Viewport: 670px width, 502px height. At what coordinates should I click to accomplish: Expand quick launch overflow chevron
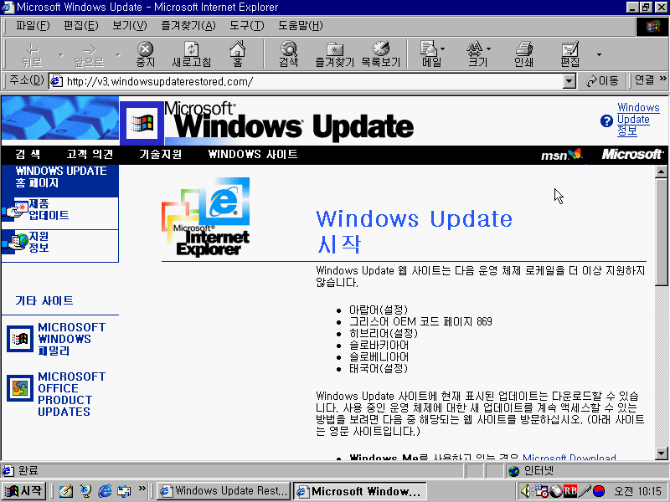142,488
